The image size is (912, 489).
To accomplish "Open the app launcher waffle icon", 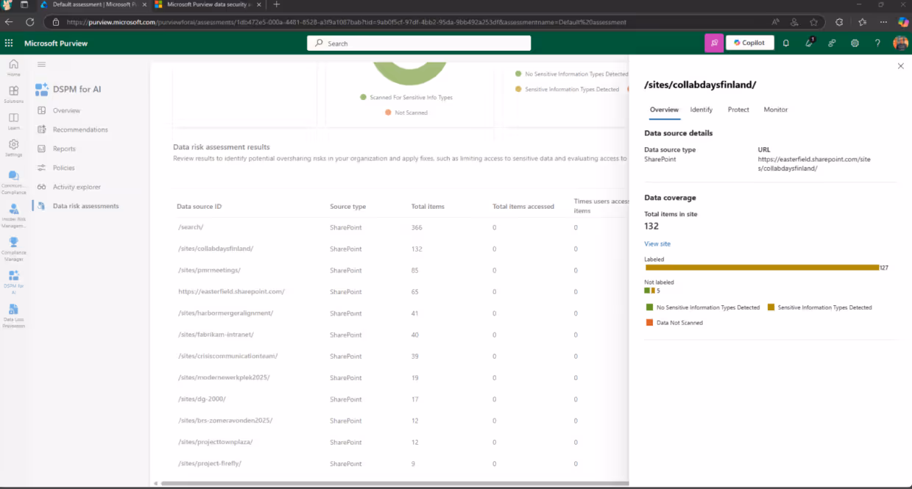I will (x=9, y=43).
